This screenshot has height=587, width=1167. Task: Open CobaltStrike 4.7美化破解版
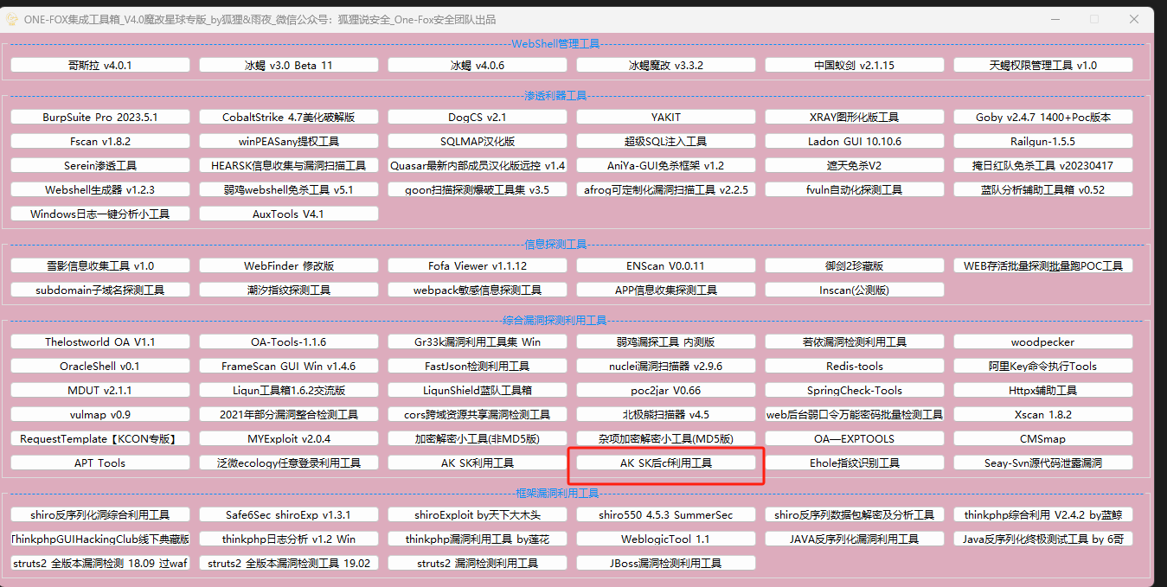pos(289,117)
